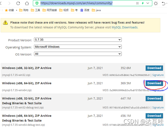Click the undo restore-tab arrow icon
The width and height of the screenshot is (168, 127).
pos(163,4)
